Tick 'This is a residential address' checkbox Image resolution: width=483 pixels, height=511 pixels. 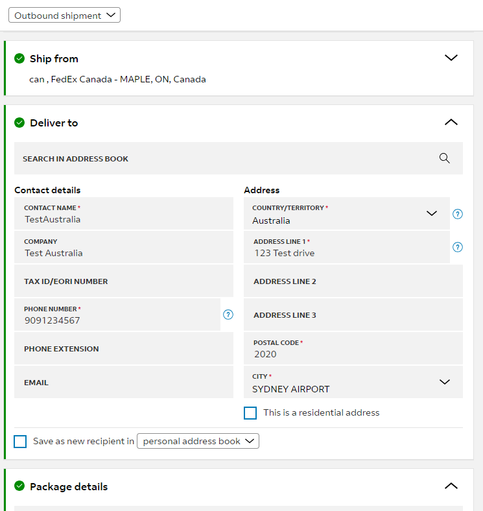coord(250,413)
